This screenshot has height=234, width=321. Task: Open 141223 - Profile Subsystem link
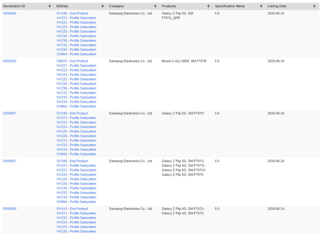(x=76, y=27)
